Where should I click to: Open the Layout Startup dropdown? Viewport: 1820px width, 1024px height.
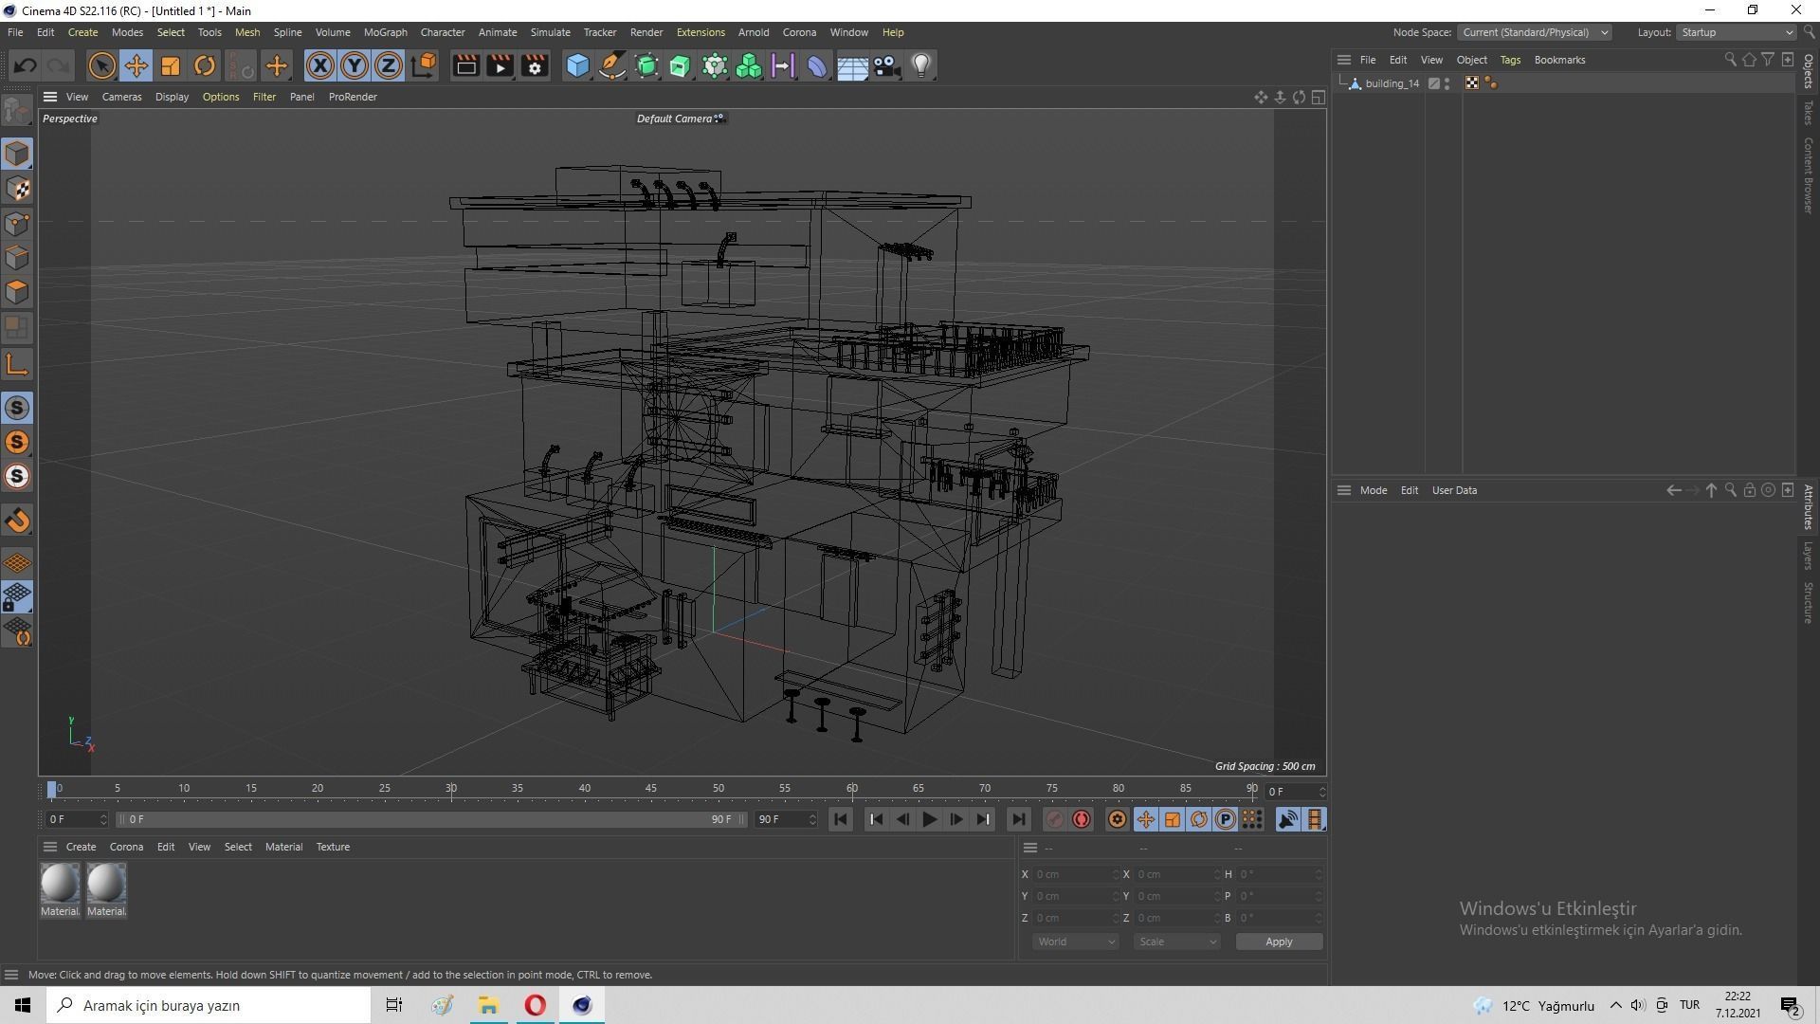(x=1737, y=32)
